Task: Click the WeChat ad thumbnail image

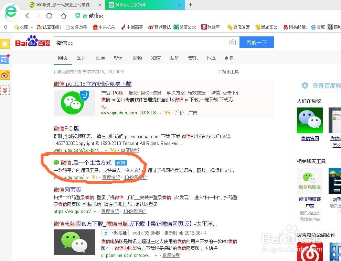Action: point(74,103)
